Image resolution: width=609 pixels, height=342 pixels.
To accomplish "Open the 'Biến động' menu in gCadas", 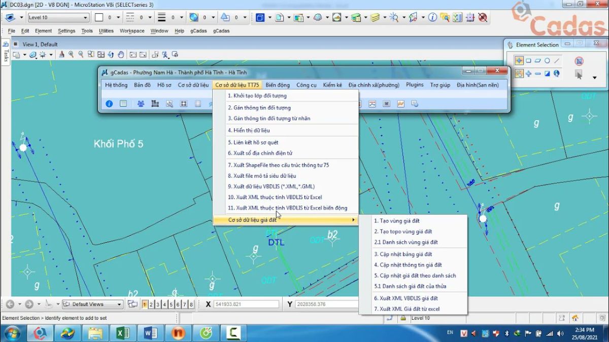I will click(277, 85).
